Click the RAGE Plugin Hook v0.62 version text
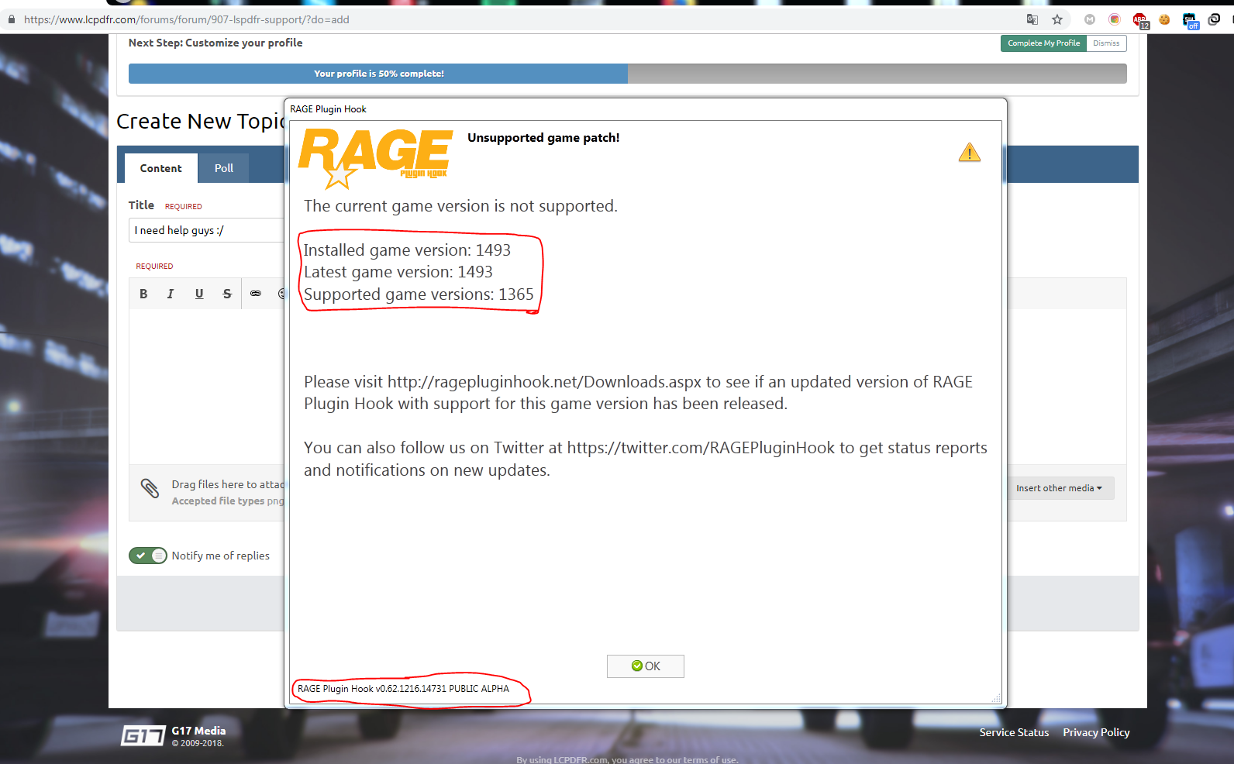 [x=403, y=689]
